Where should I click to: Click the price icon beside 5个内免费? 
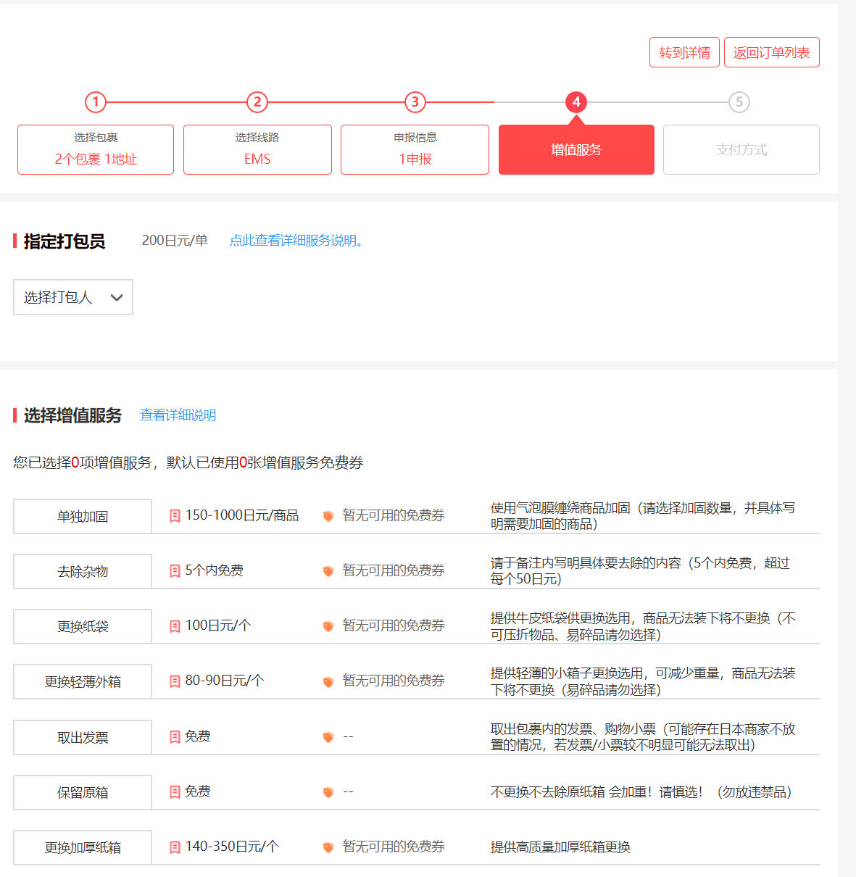click(x=175, y=571)
